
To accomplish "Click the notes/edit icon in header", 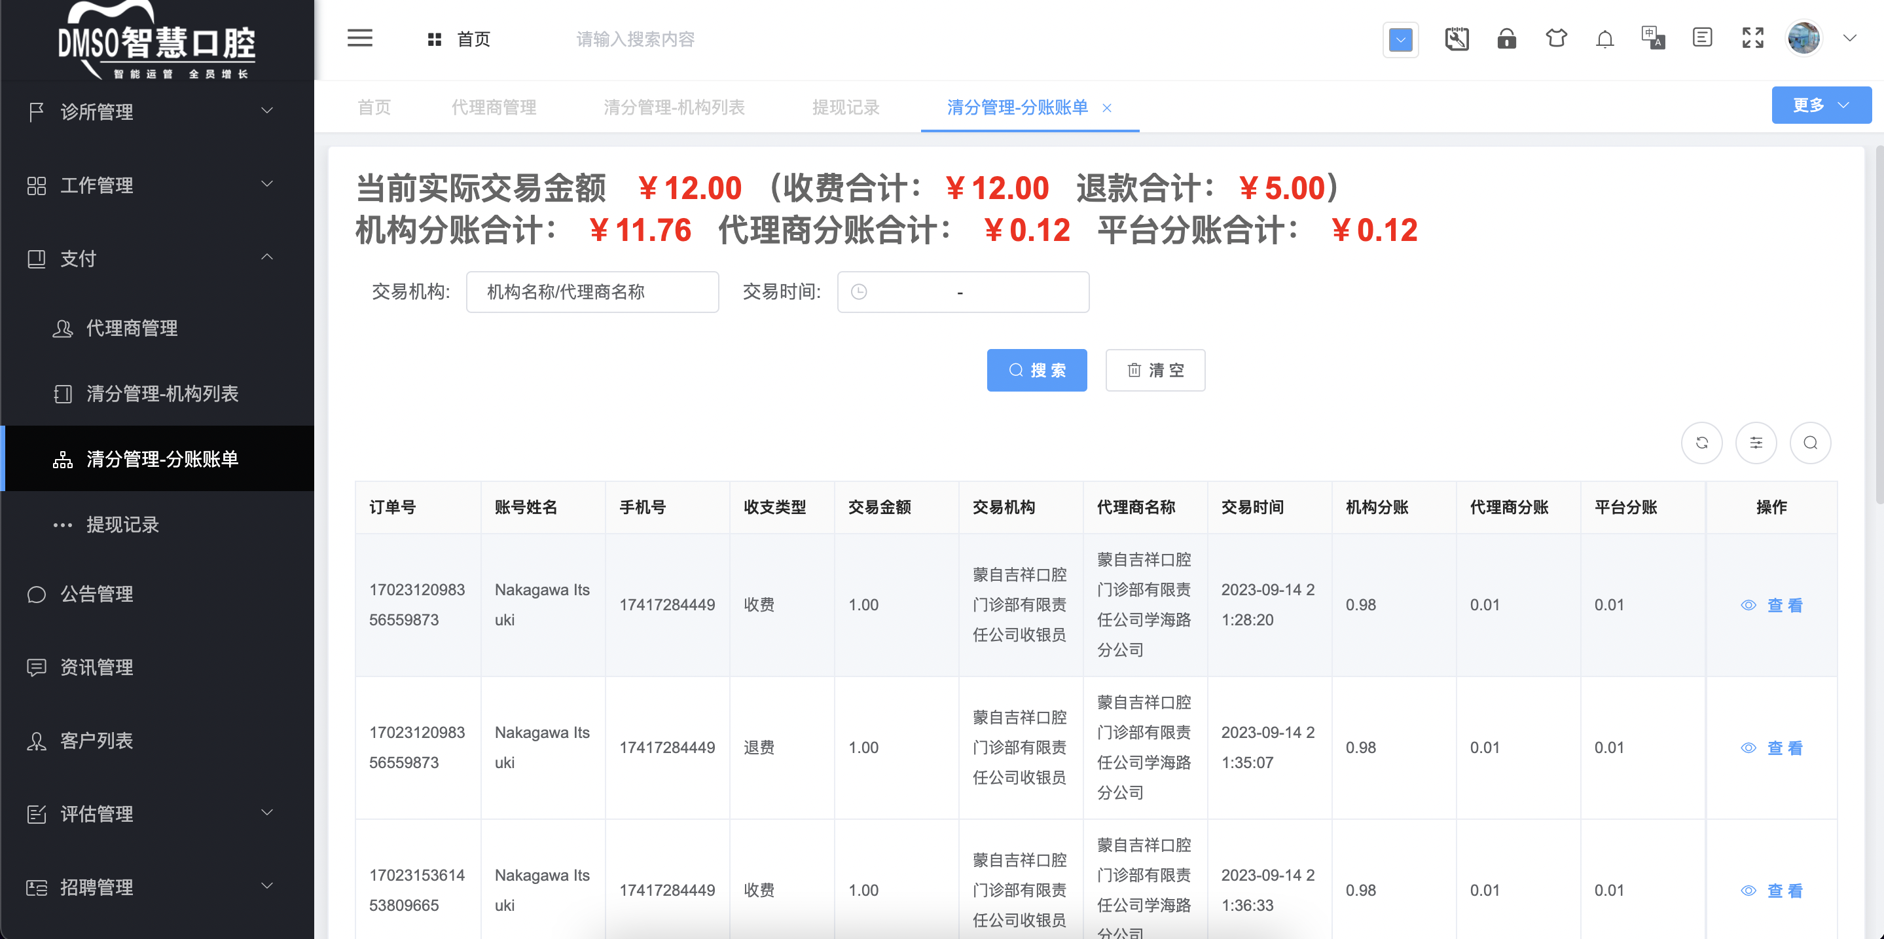I will coord(1456,38).
